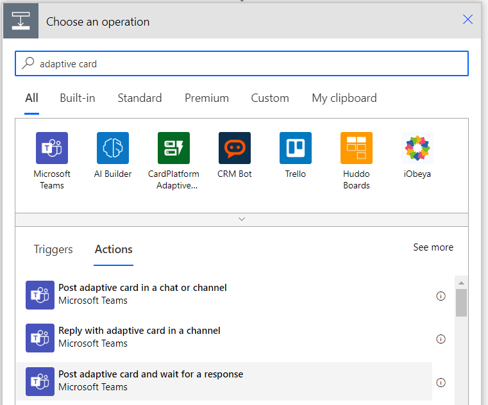Switch to the All tab

(32, 98)
